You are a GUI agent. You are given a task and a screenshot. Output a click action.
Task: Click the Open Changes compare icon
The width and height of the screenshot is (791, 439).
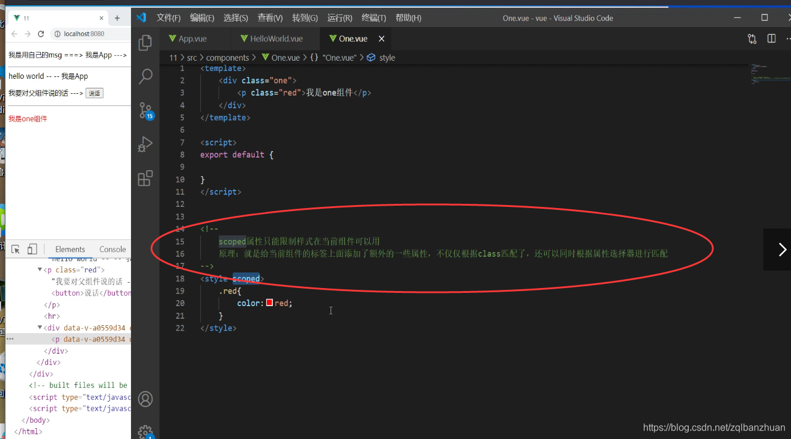[x=752, y=38]
